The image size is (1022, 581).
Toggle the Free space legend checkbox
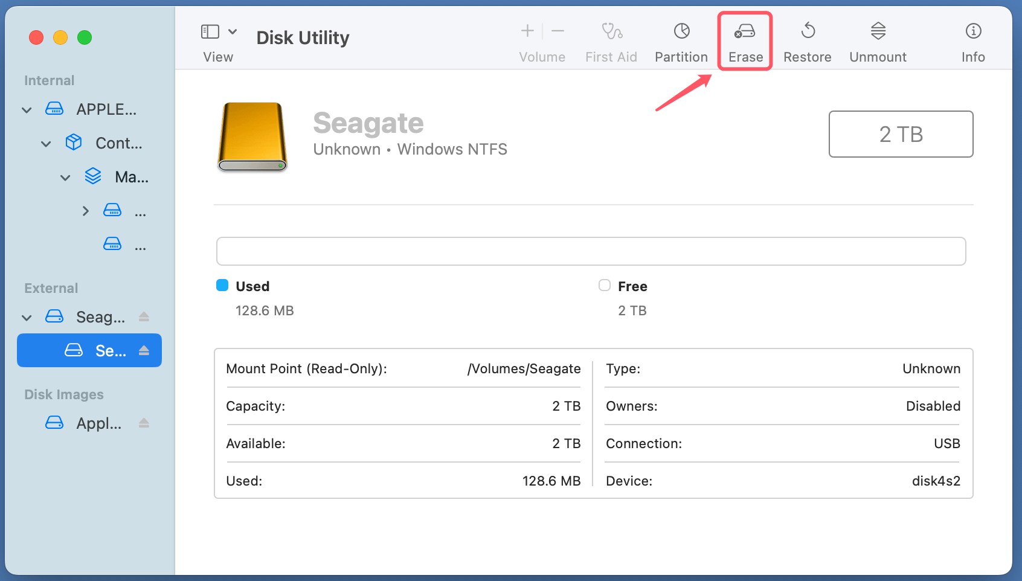click(604, 285)
